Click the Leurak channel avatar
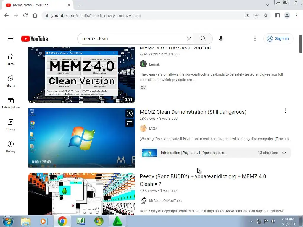This screenshot has width=303, height=227. coord(143,64)
